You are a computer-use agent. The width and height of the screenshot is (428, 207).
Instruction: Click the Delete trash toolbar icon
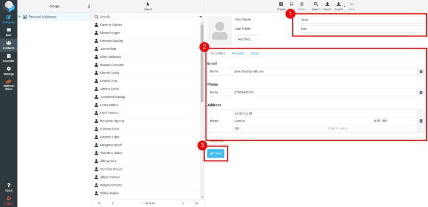tap(302, 6)
